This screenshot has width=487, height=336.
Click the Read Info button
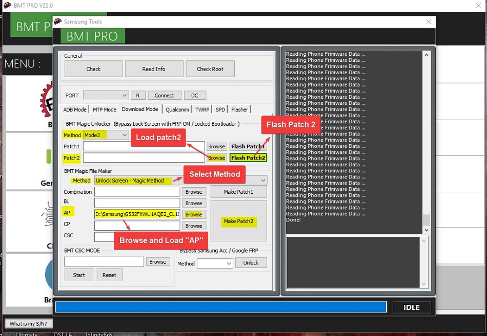tap(154, 69)
